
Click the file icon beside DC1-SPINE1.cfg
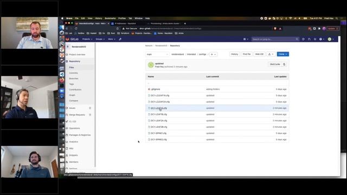pos(149,133)
